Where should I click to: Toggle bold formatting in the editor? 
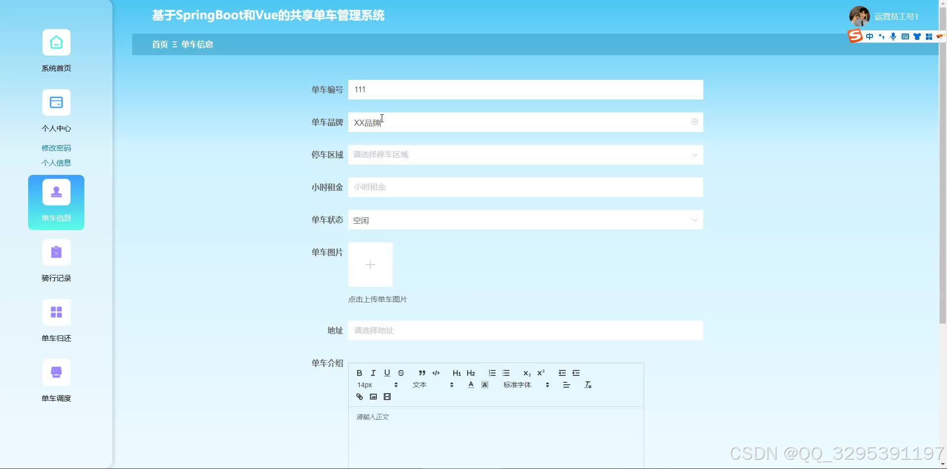pyautogui.click(x=360, y=373)
